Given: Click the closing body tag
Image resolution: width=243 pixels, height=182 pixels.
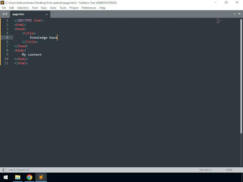Looking at the screenshot, I should tap(21, 59).
